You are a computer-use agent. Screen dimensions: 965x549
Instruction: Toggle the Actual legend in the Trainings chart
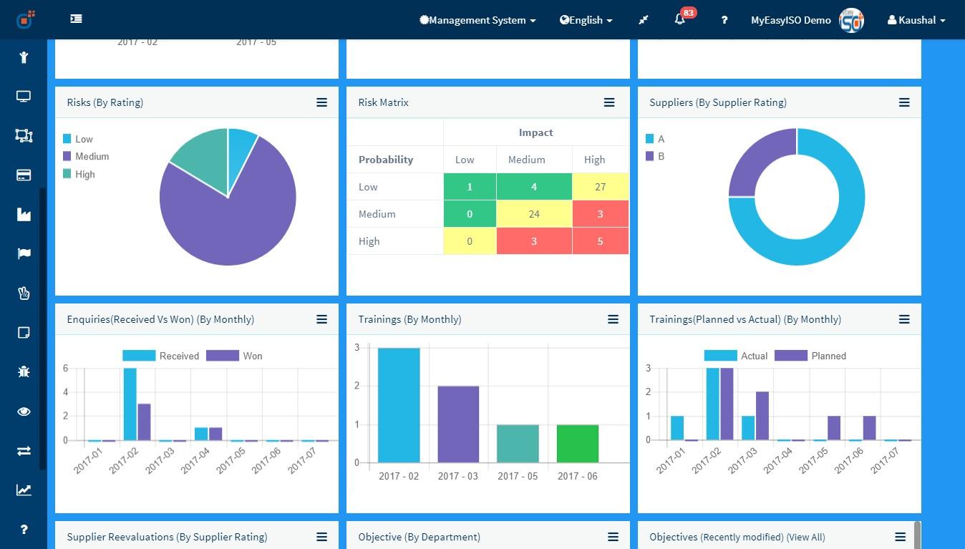[x=736, y=356]
